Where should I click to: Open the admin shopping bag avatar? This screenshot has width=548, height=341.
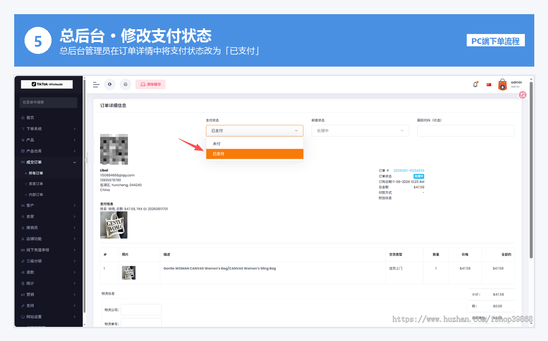503,85
